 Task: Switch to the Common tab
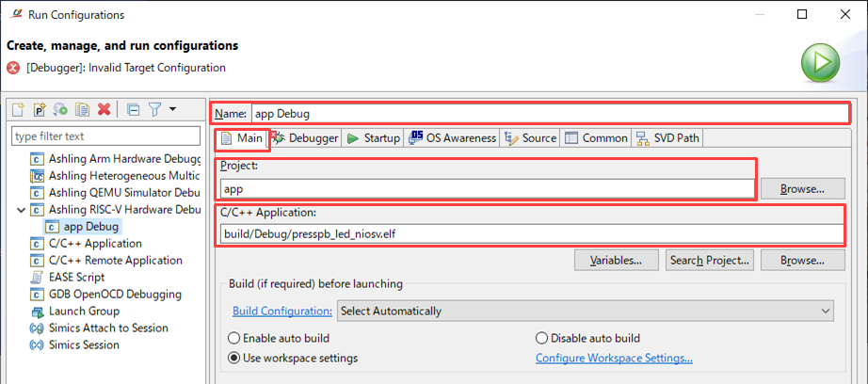point(597,138)
